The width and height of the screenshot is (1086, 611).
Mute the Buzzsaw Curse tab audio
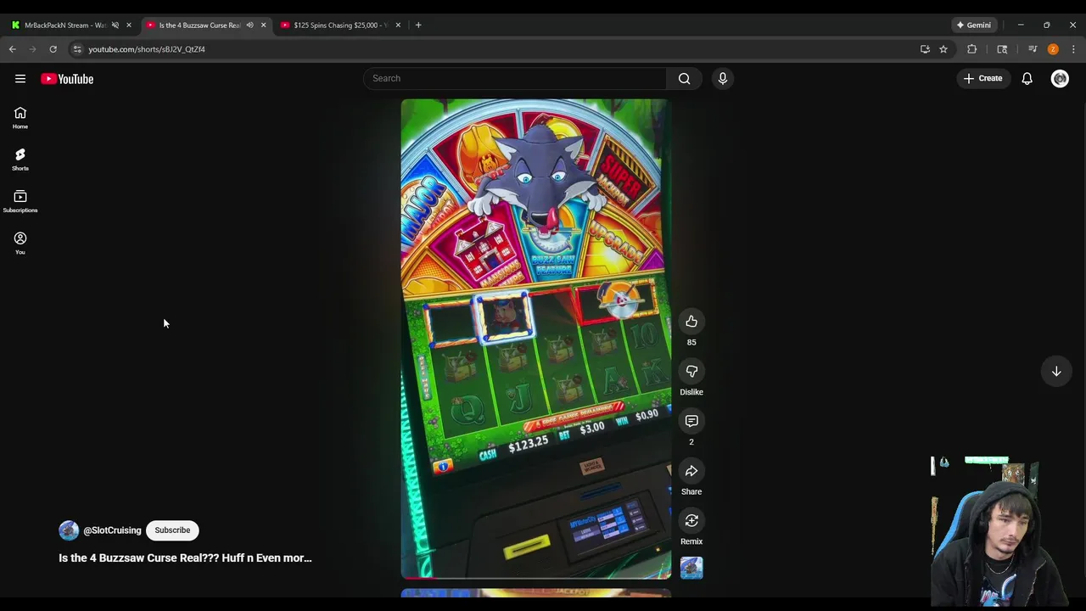249,25
